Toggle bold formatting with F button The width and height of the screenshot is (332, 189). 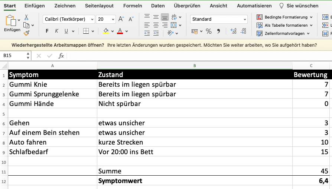(x=47, y=31)
